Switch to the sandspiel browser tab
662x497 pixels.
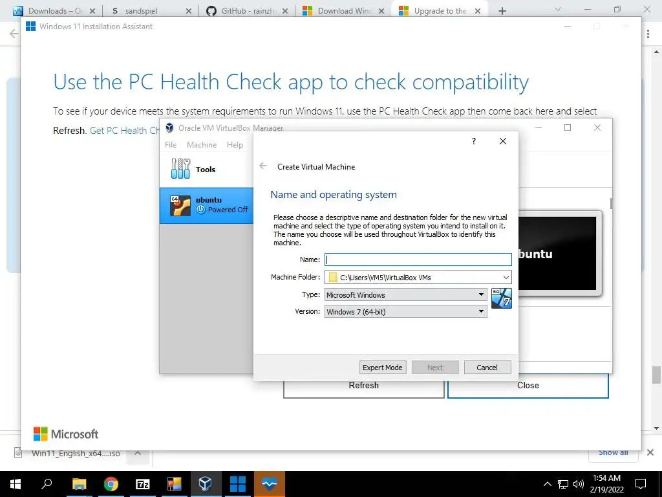click(x=150, y=11)
